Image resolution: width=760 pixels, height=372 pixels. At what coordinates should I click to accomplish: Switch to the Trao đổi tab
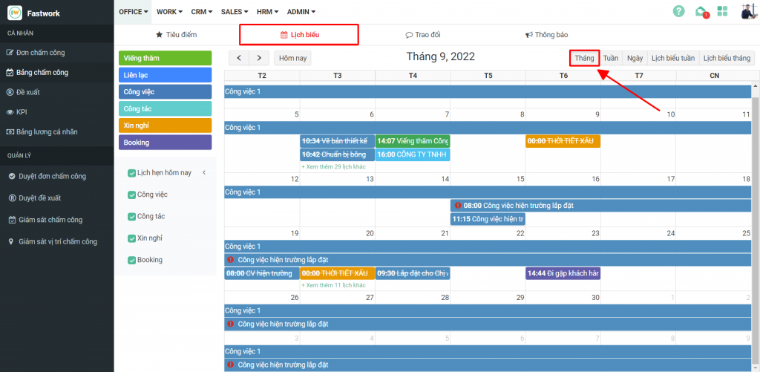pyautogui.click(x=421, y=35)
